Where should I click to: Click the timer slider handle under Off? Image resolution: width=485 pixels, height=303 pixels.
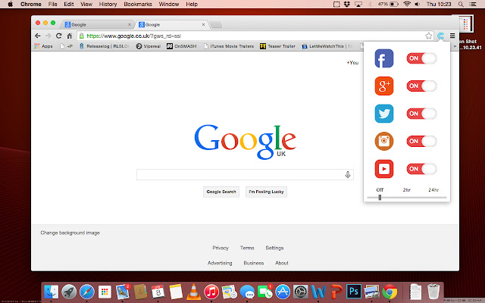[380, 197]
